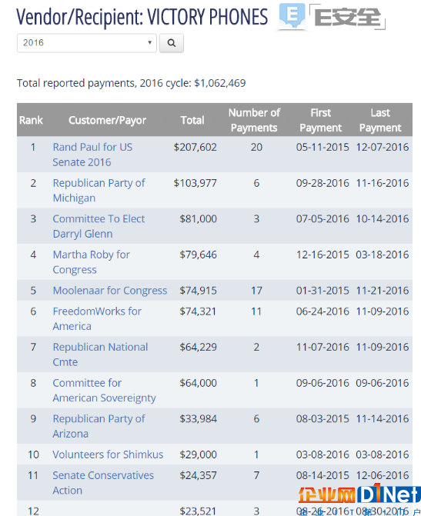
Task: Click payment count 20 in Rand Paul row
Action: click(256, 147)
